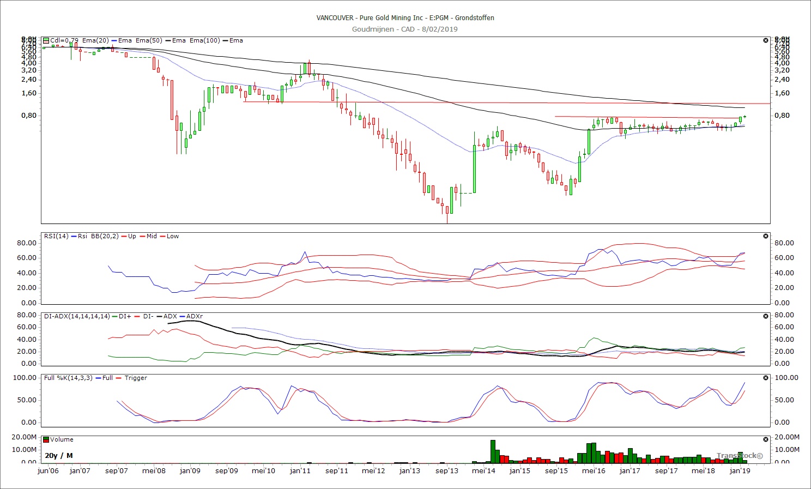Close the Full %K stochastic panel
The width and height of the screenshot is (811, 489).
[x=766, y=378]
